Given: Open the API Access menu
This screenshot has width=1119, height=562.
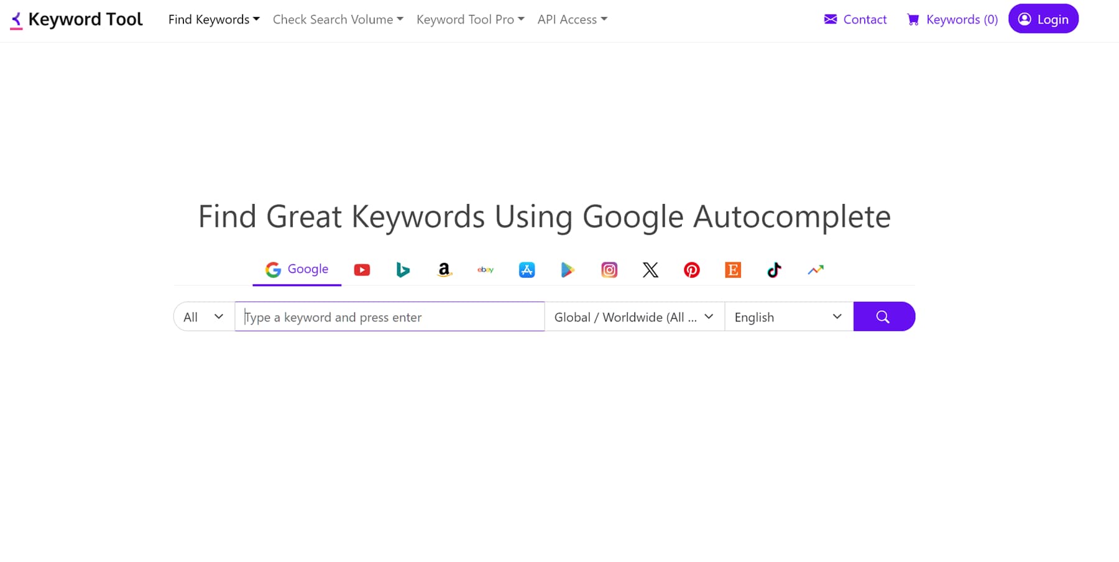Looking at the screenshot, I should click(571, 19).
